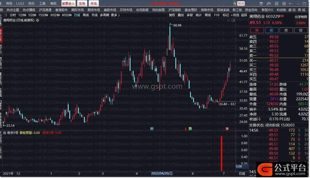Open the 日线 period selector at bottom right

point(242,174)
